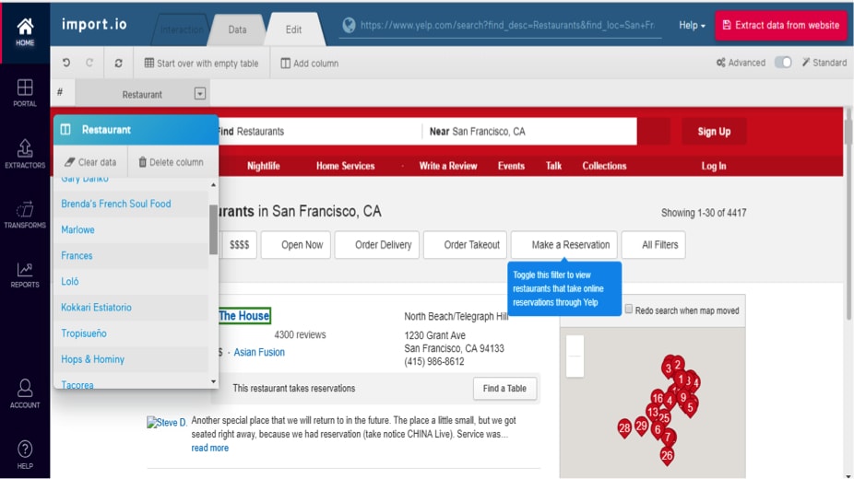Toggle the Order Delivery filter
Screen dimensions: 854x479
click(x=377, y=245)
